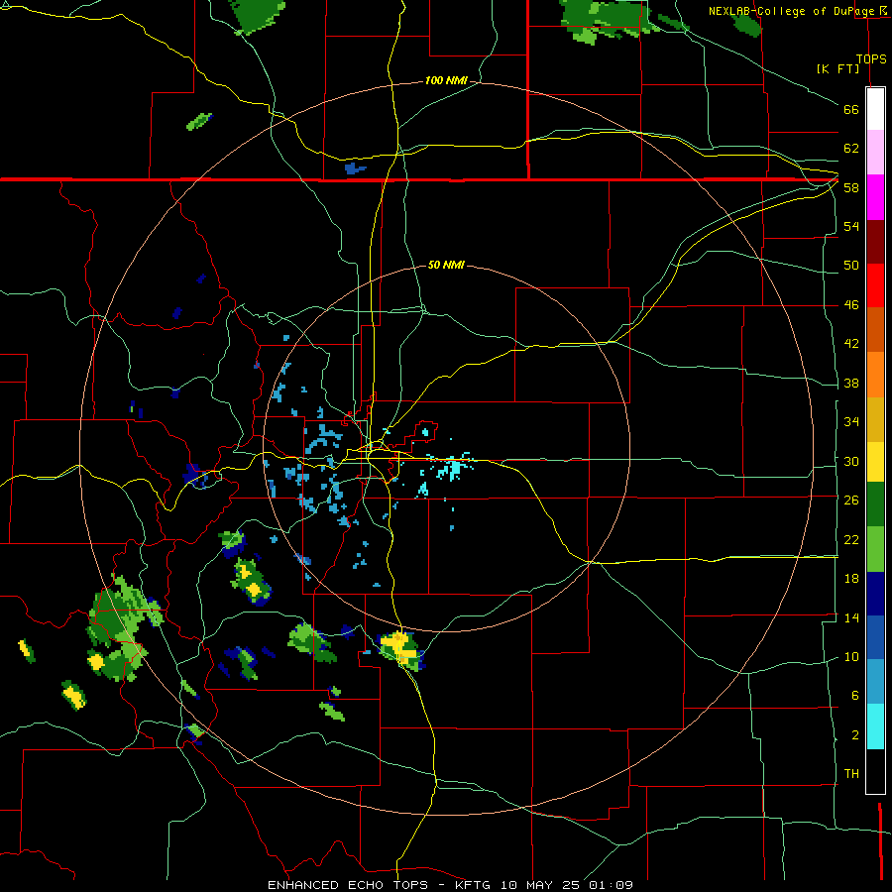This screenshot has width=892, height=892.
Task: Click the "50 NMI" range ring label
Action: [446, 265]
